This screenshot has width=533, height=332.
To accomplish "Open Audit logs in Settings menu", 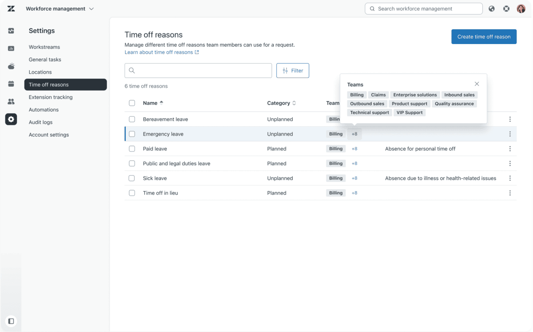I will click(40, 122).
